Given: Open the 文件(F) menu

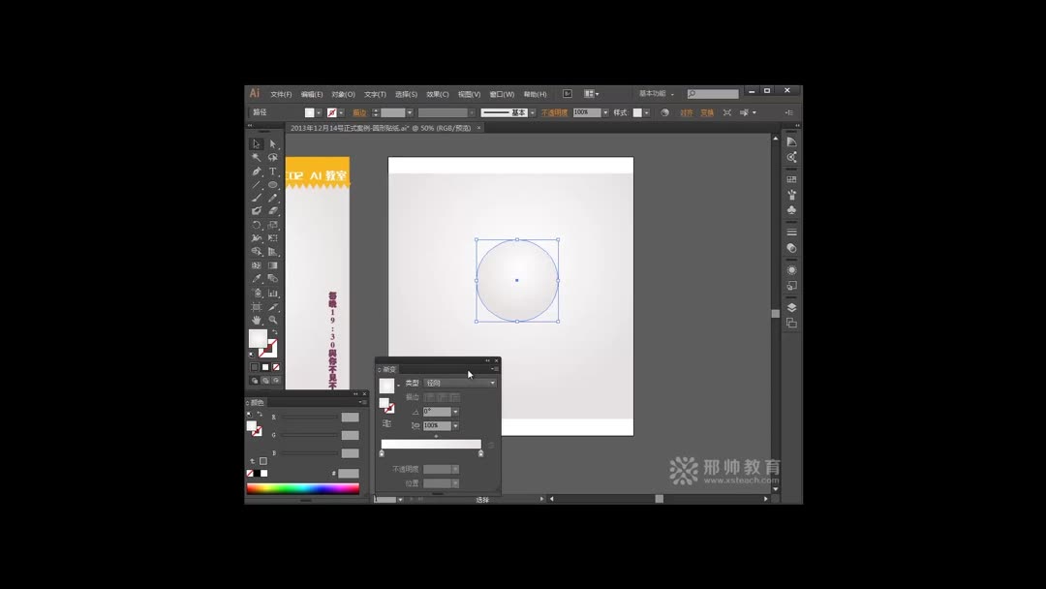Looking at the screenshot, I should tap(280, 93).
